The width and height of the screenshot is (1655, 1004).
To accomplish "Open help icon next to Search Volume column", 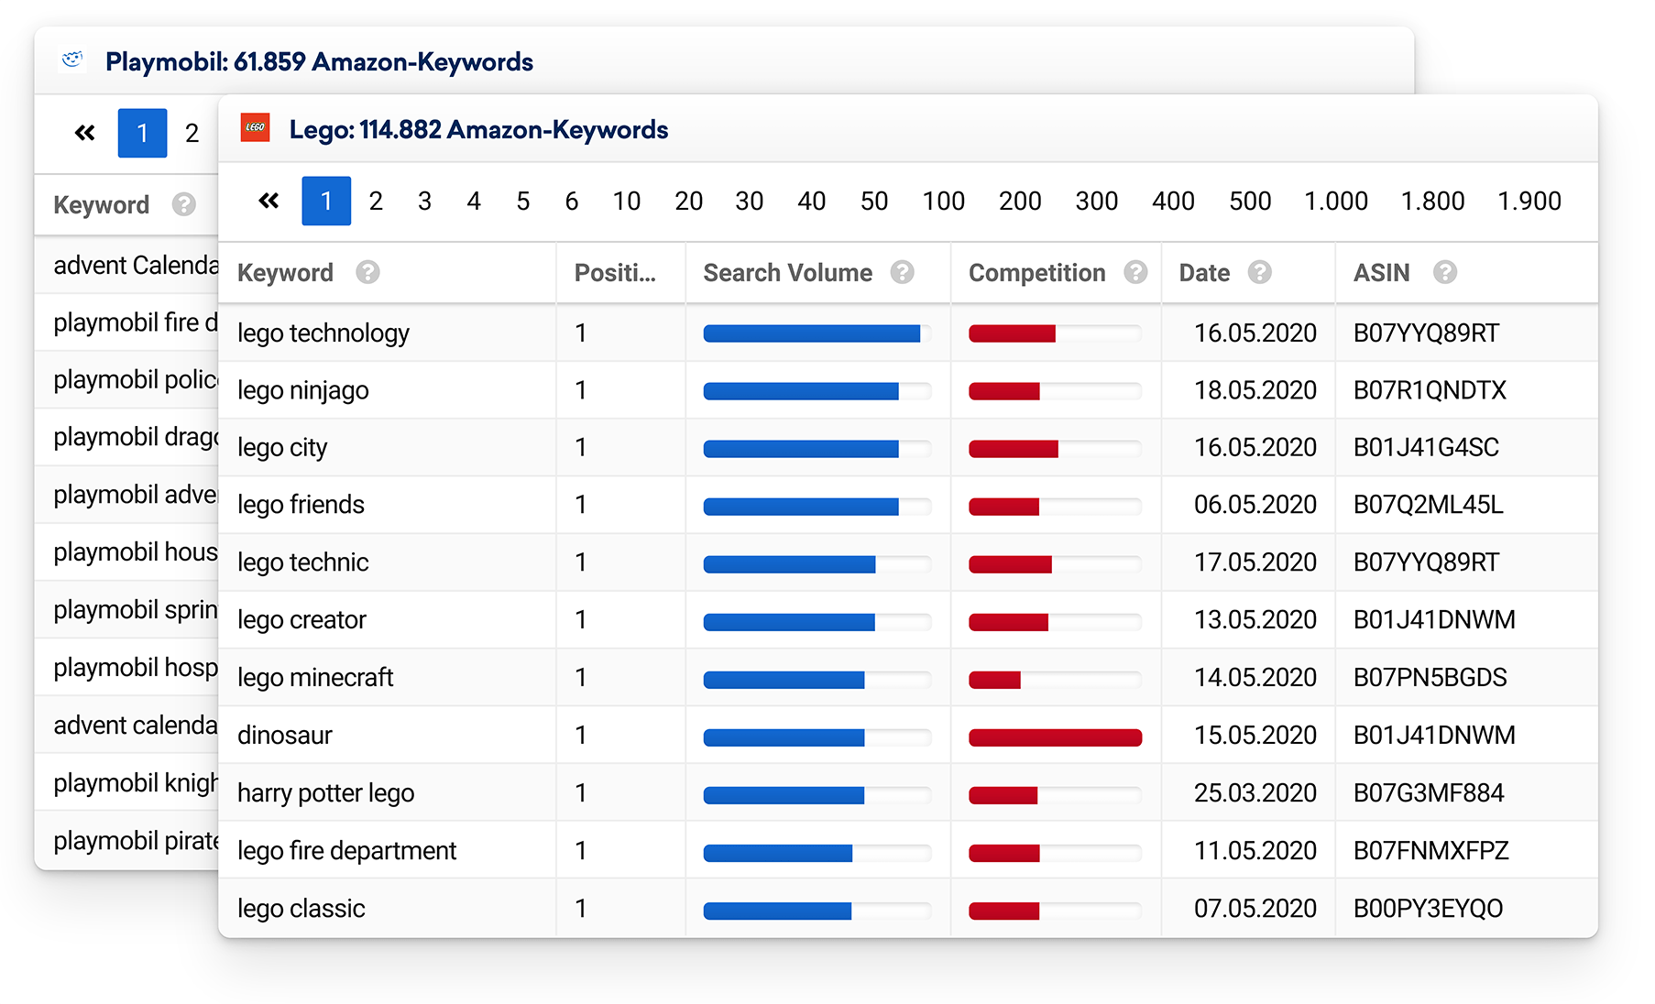I will pyautogui.click(x=902, y=272).
